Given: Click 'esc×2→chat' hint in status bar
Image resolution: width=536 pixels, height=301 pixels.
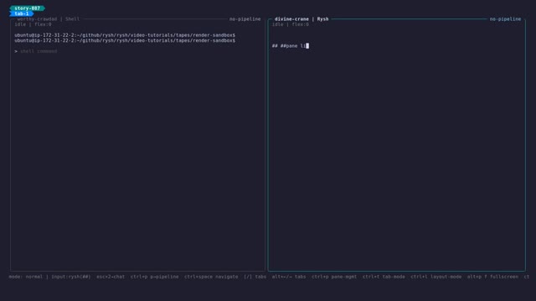Looking at the screenshot, I should click(x=111, y=277).
